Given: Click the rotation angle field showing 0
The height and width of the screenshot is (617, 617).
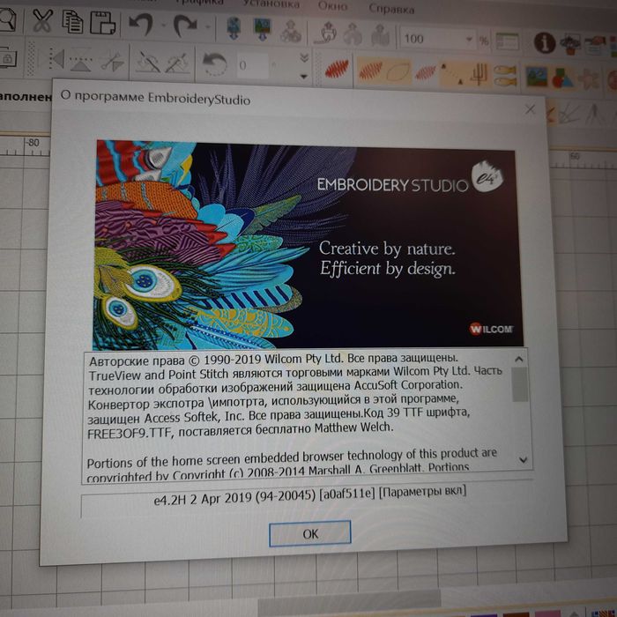Looking at the screenshot, I should tap(254, 65).
